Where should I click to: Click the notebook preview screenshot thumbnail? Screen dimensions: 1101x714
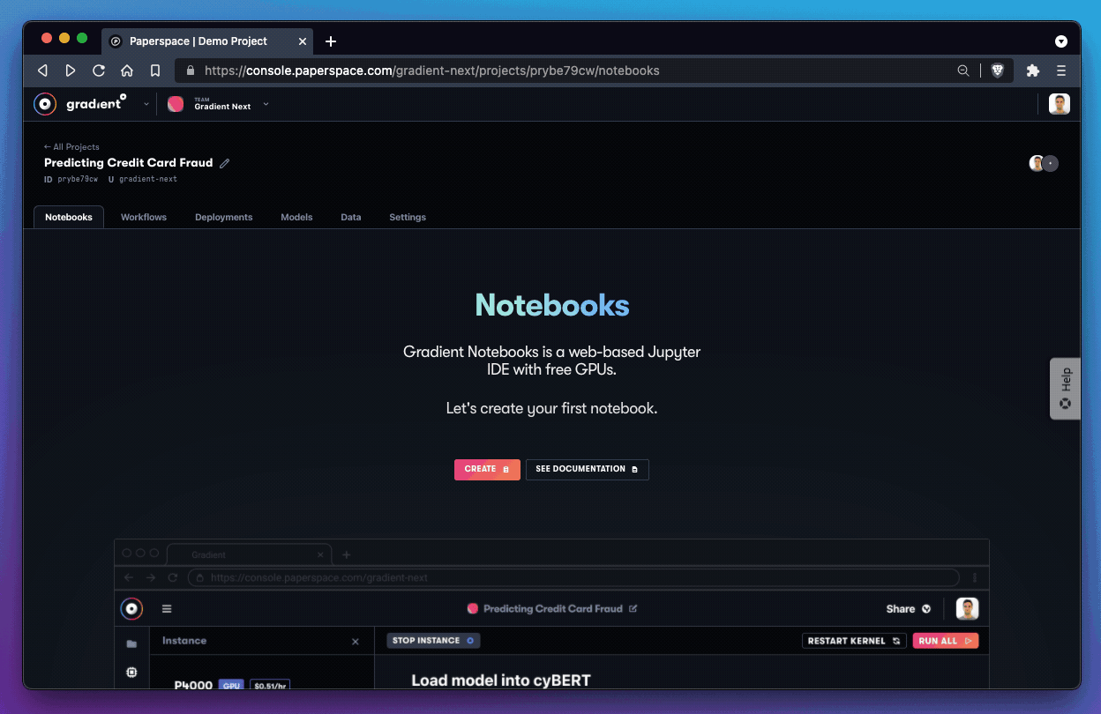551,614
